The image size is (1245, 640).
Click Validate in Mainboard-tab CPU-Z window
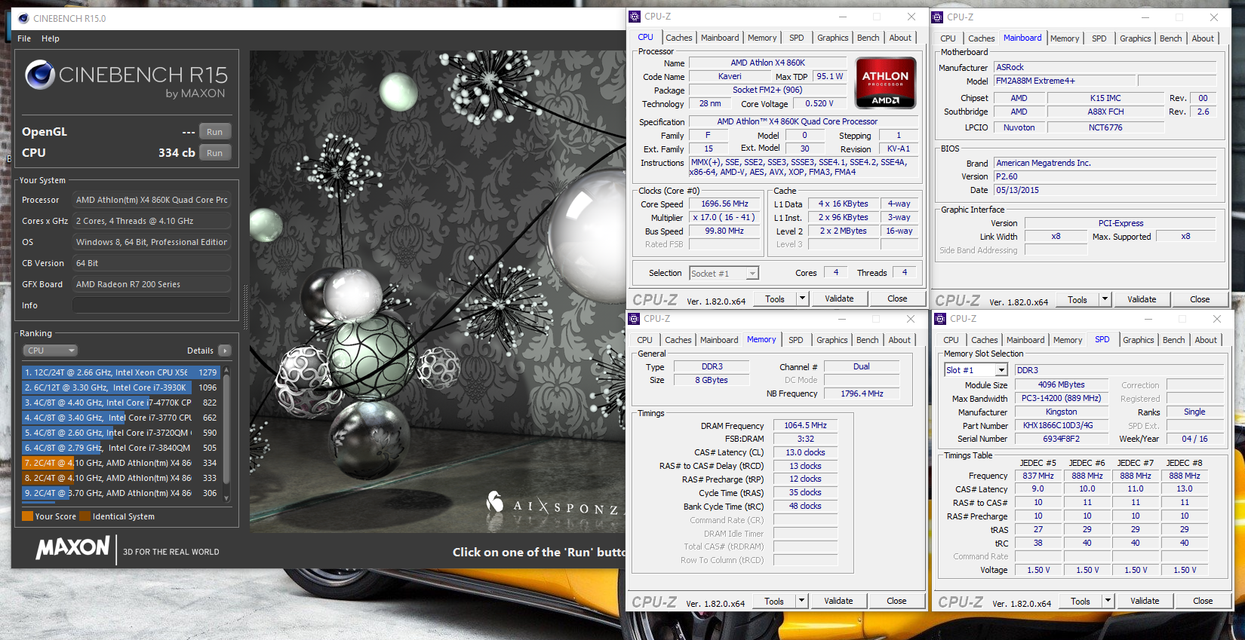pyautogui.click(x=1142, y=299)
